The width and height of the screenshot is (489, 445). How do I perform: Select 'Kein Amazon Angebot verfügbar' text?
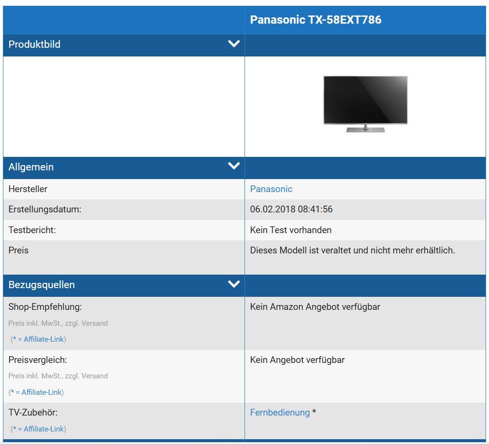[315, 307]
